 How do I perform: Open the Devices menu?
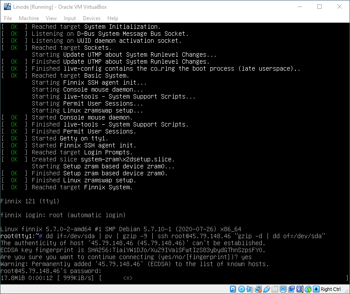(x=92, y=18)
